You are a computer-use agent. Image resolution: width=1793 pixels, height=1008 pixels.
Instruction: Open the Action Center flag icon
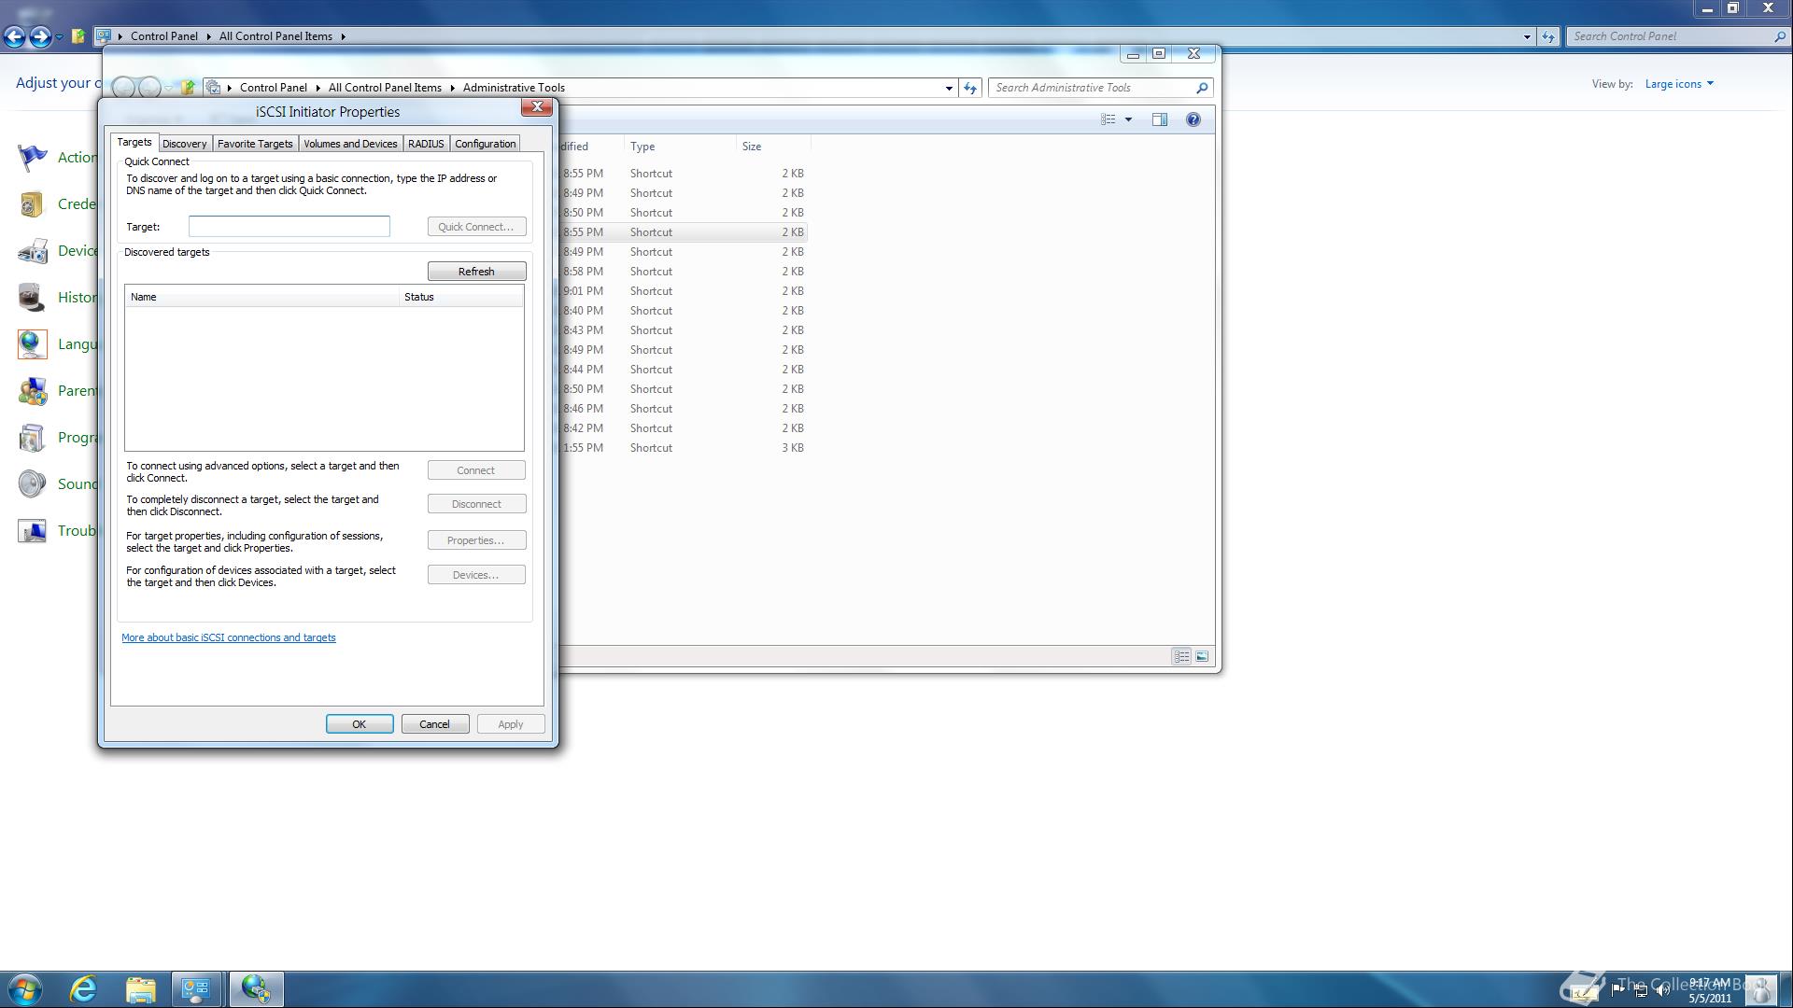(32, 158)
